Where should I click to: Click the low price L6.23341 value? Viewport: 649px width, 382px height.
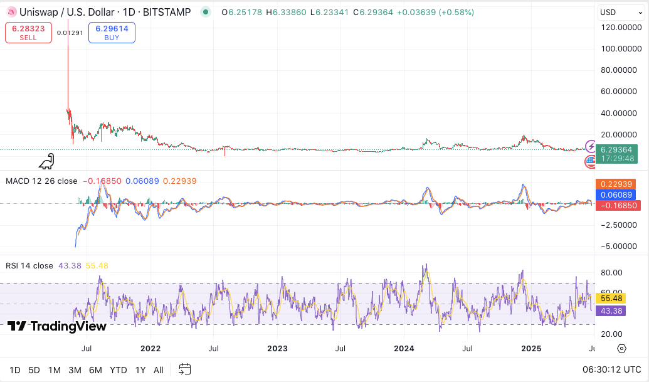(329, 13)
